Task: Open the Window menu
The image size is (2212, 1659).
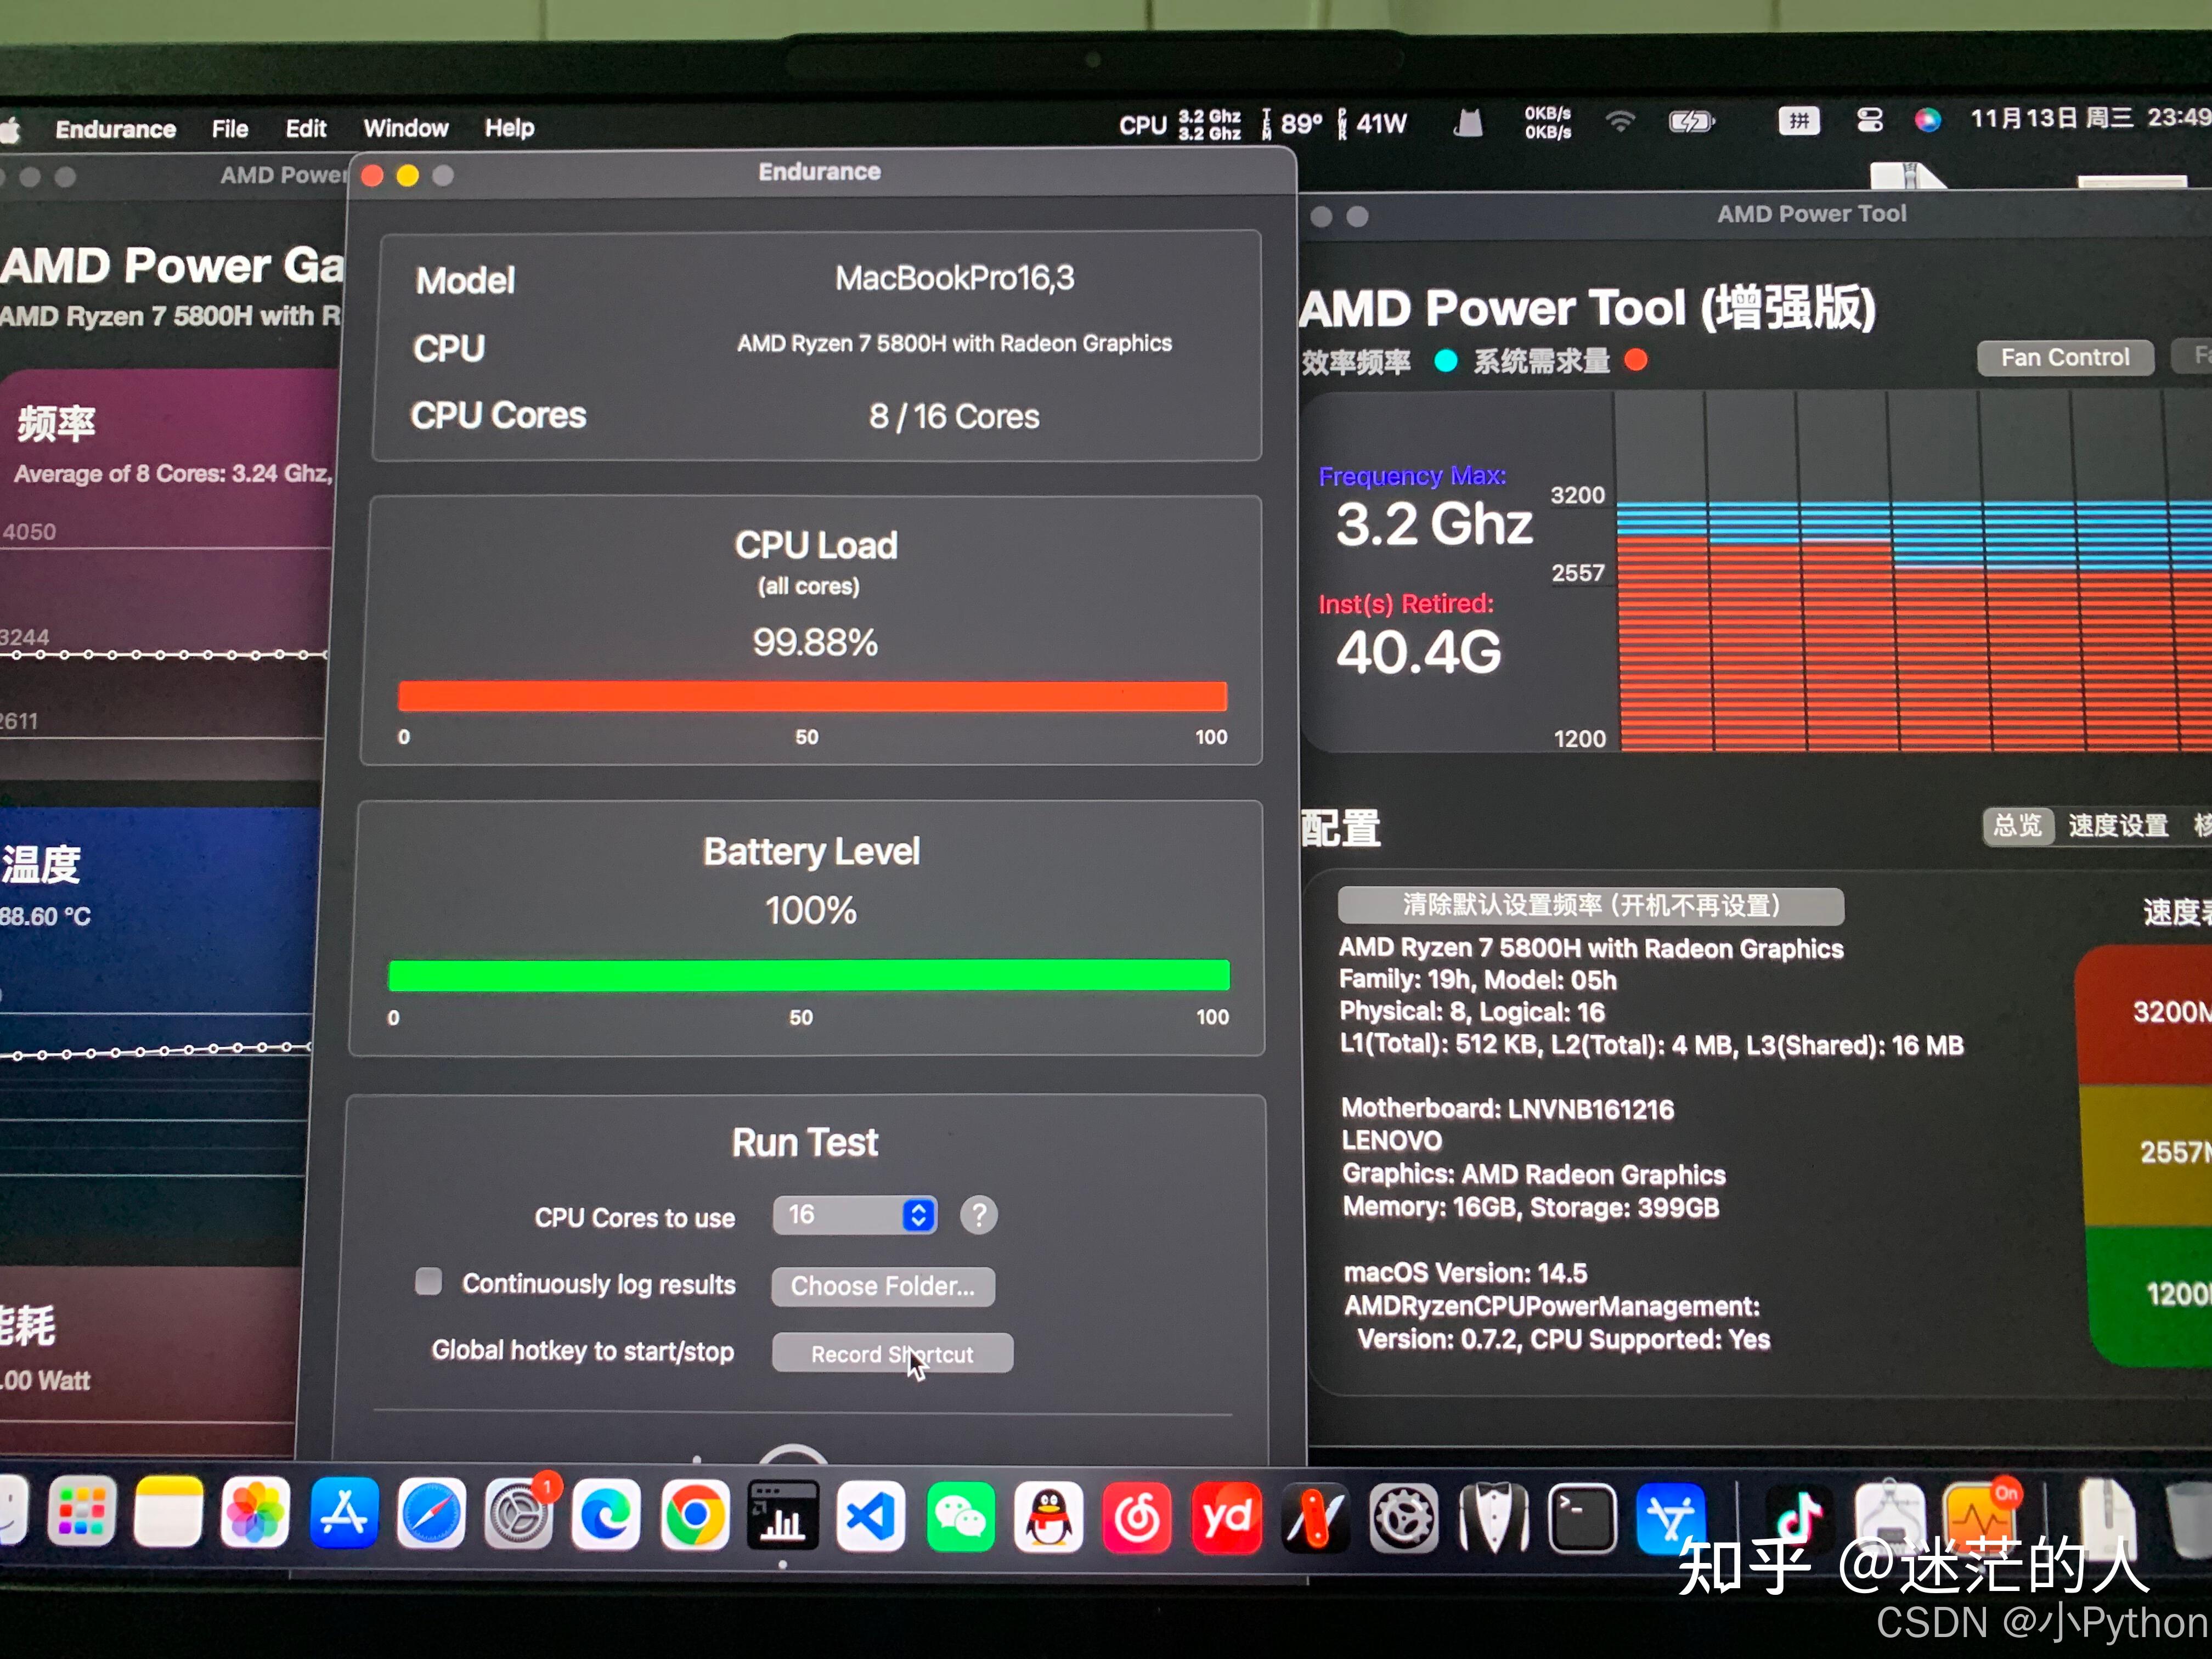Action: pos(405,128)
